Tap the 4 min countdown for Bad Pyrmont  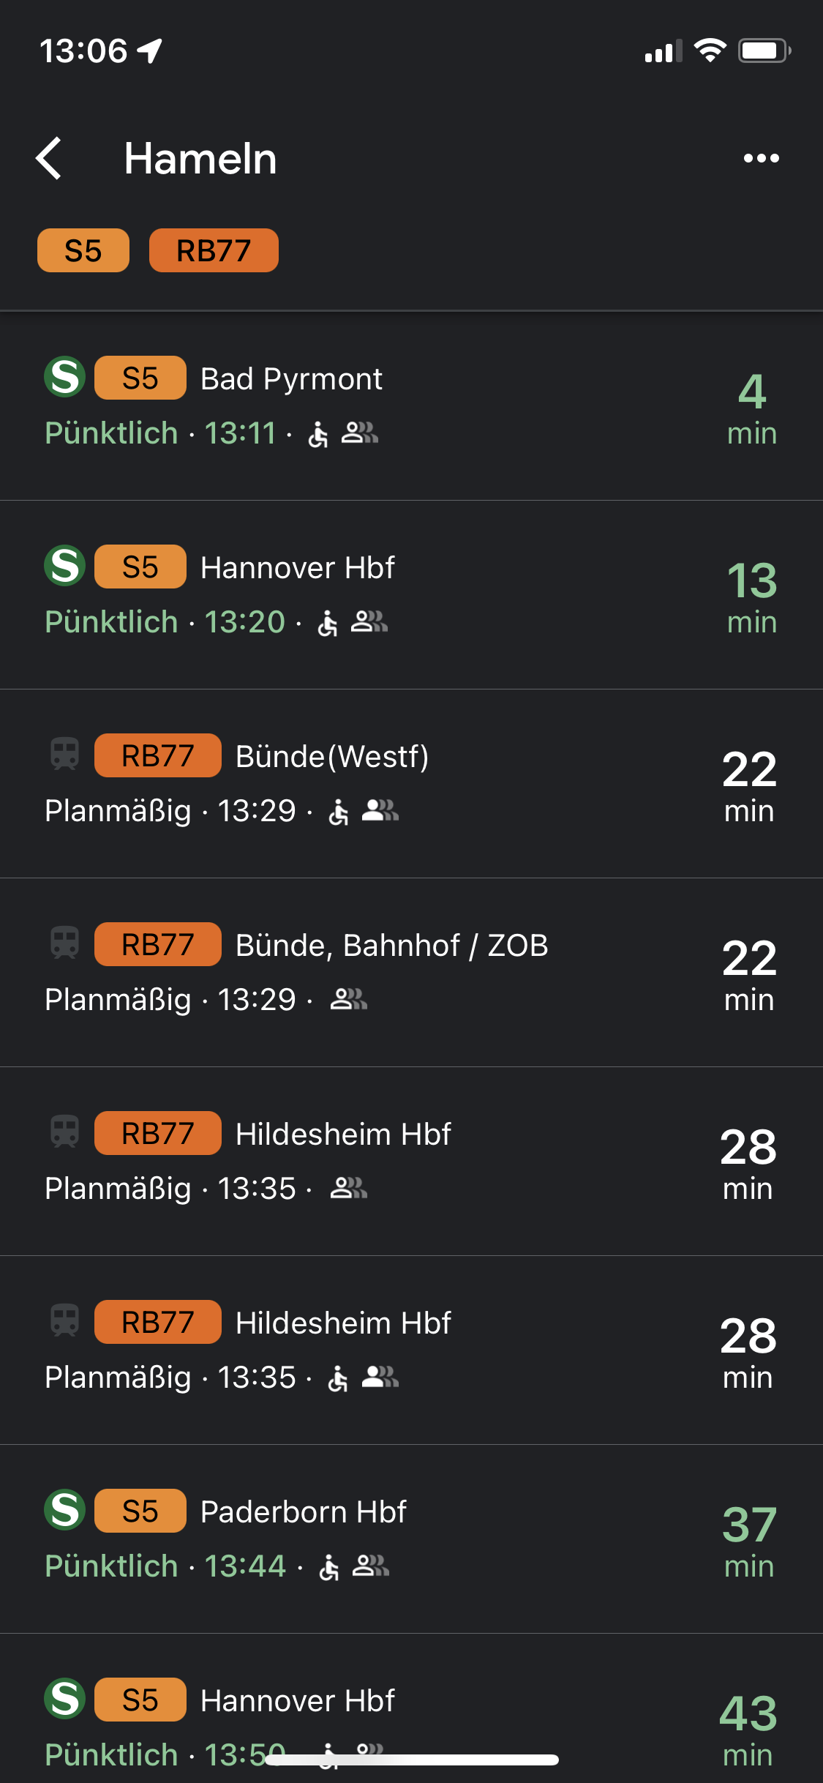[751, 408]
